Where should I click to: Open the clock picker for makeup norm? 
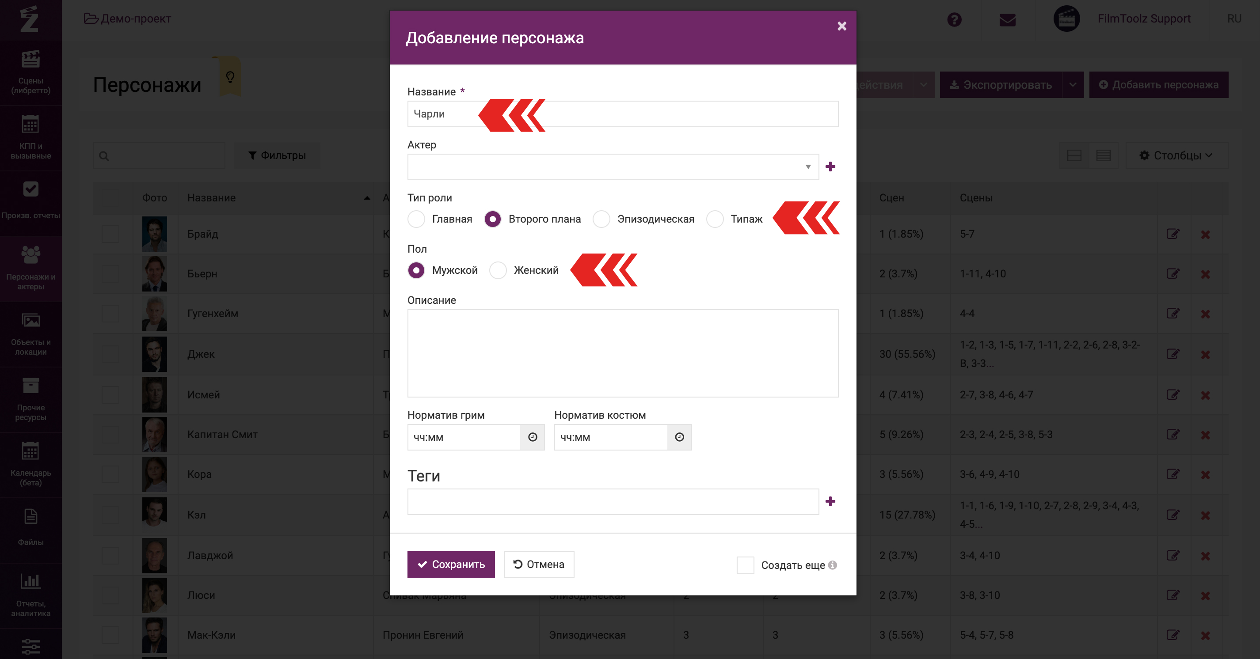532,437
